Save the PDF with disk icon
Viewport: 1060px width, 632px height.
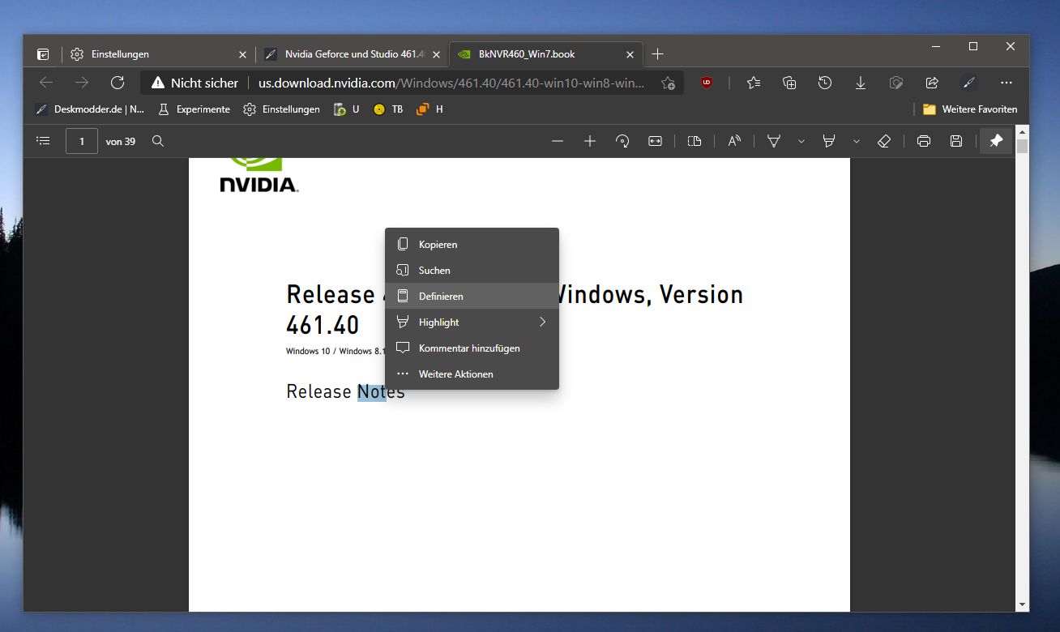pos(956,141)
